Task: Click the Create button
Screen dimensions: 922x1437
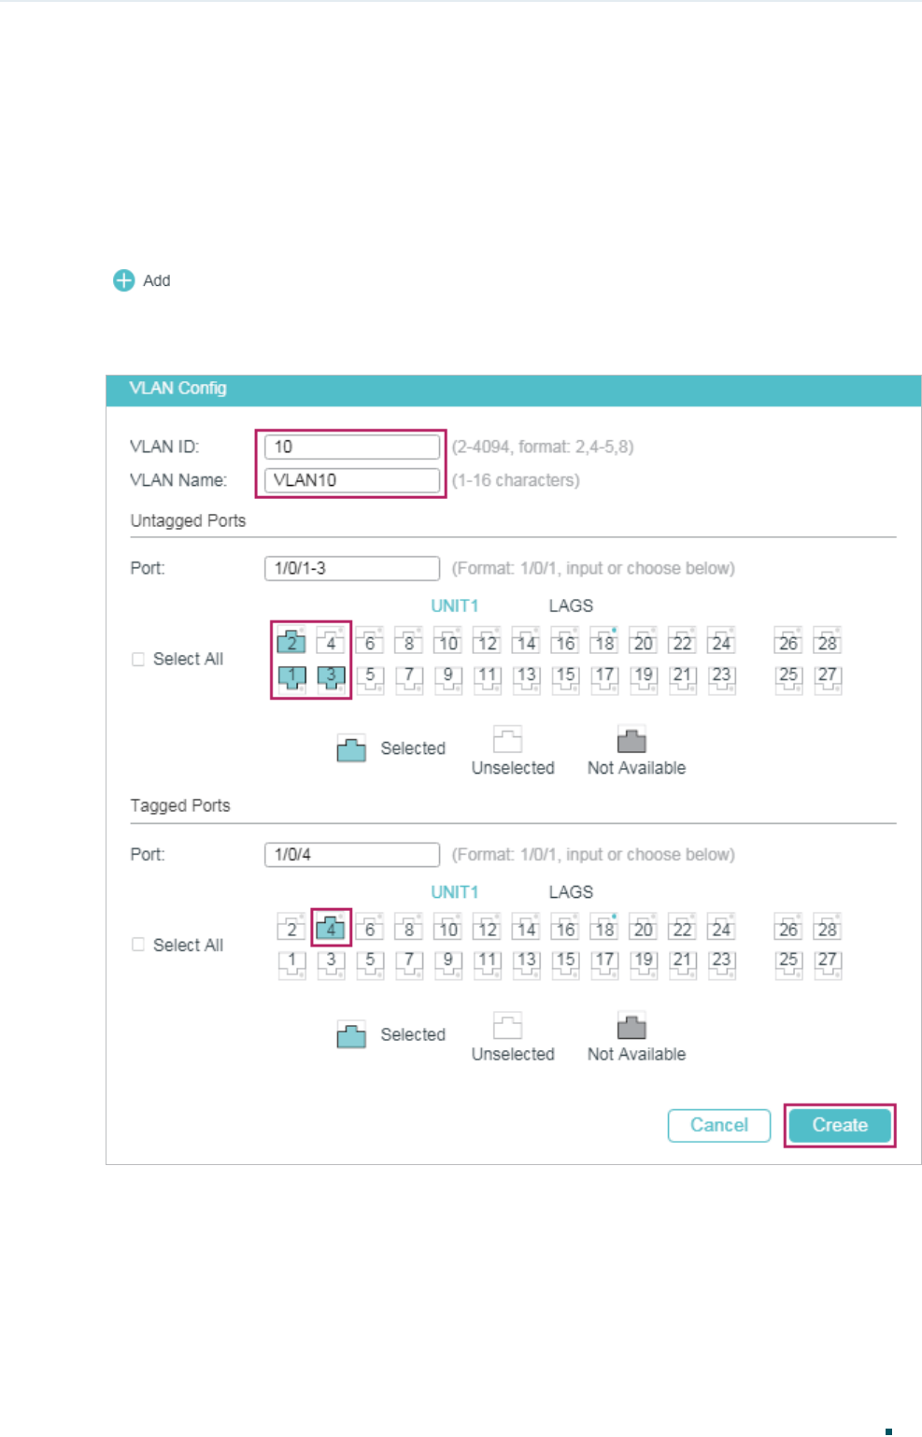Action: [x=840, y=1125]
